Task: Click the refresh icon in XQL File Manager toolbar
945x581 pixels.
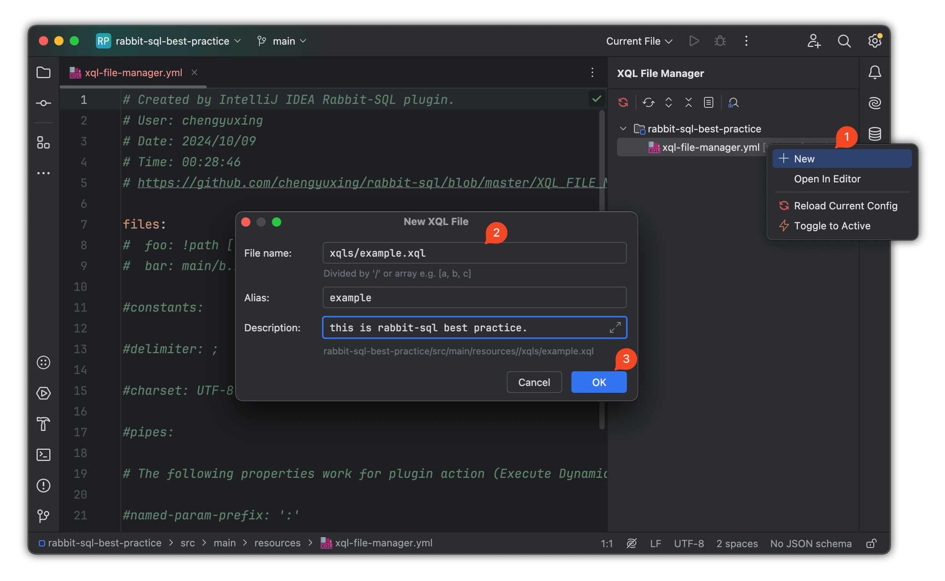Action: click(x=649, y=102)
